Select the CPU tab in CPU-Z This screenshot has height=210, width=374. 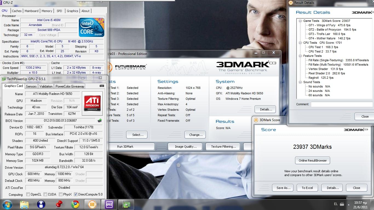coord(5,11)
